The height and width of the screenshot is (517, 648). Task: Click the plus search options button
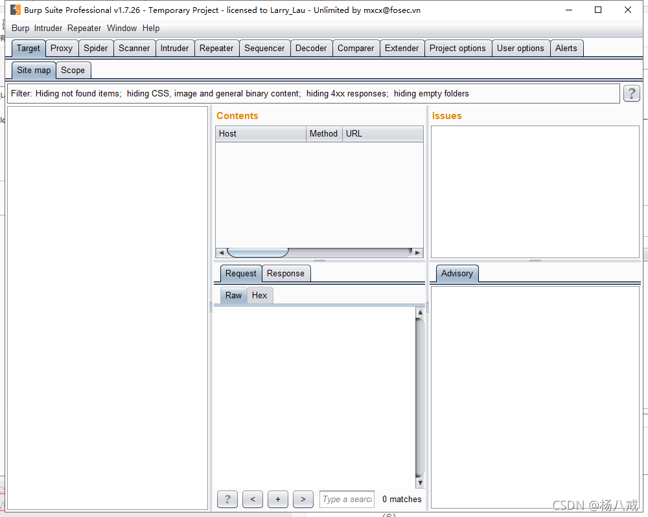click(278, 500)
